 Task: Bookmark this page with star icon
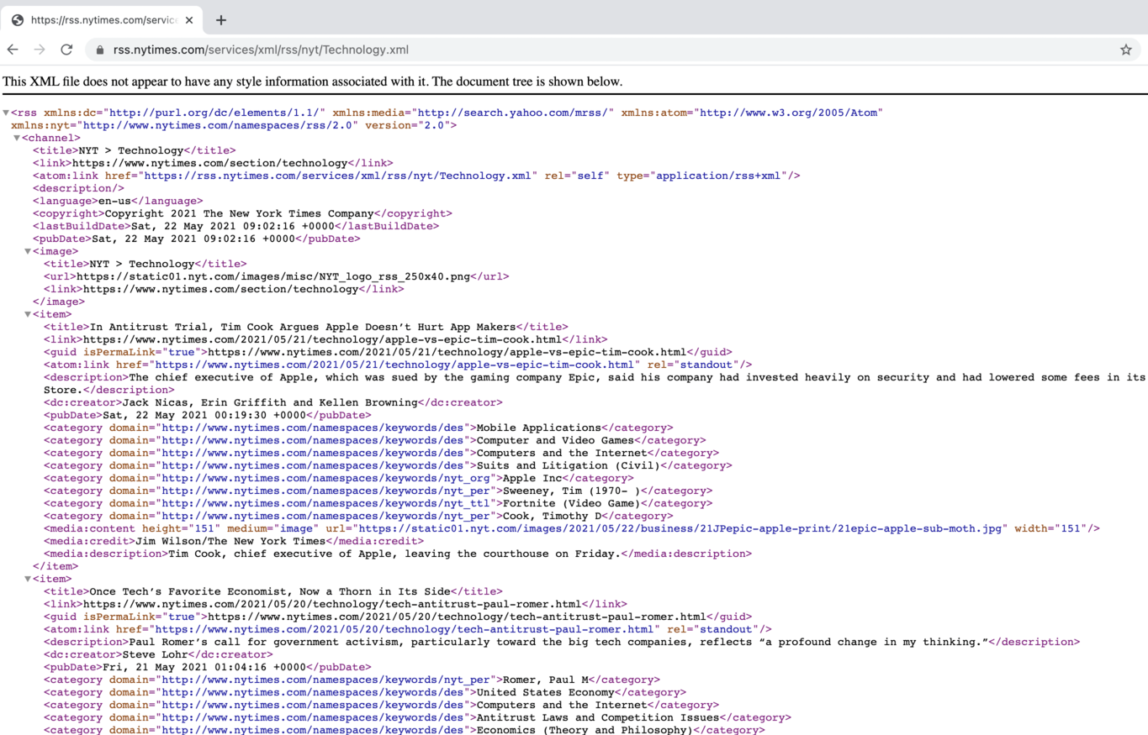(x=1125, y=50)
